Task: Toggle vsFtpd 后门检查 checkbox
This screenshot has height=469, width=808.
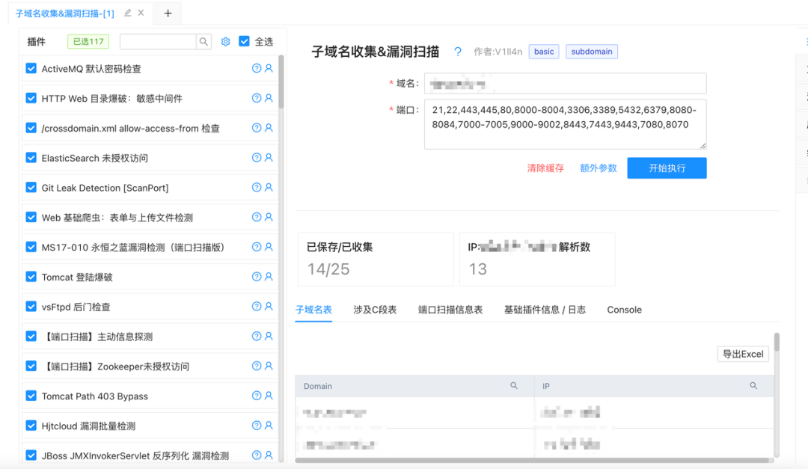Action: click(x=31, y=307)
